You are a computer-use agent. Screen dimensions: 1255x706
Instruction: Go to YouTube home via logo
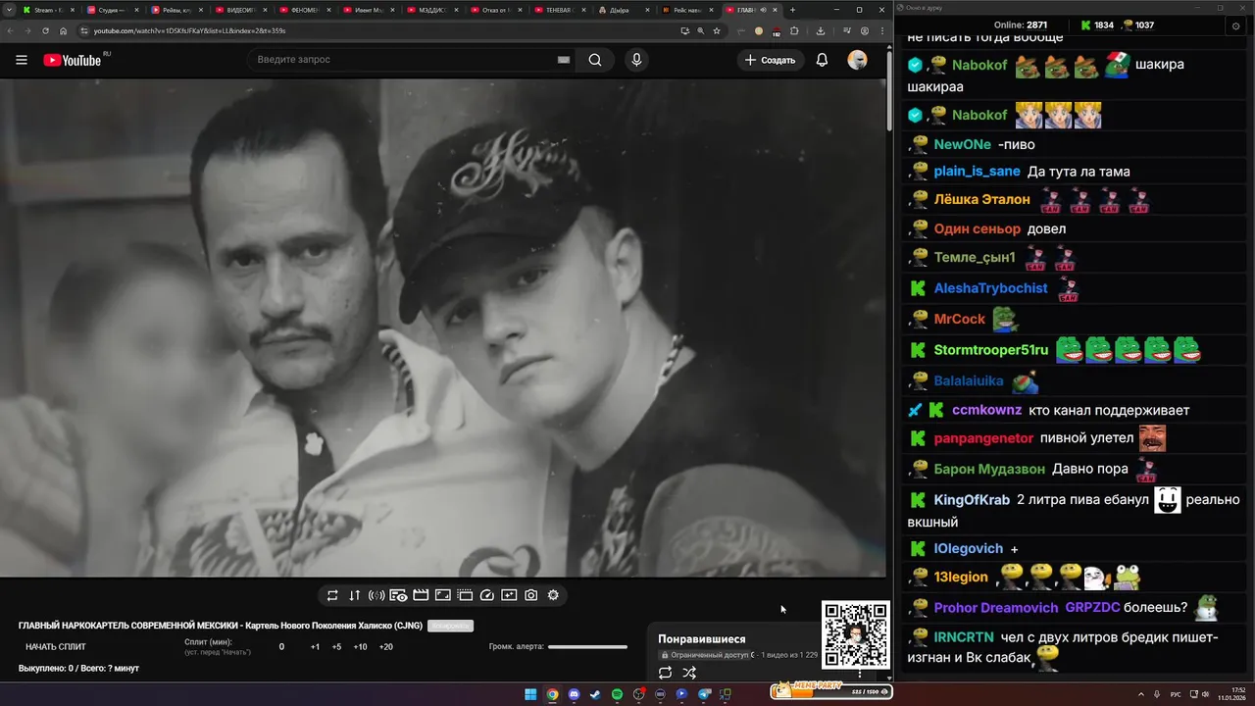(x=72, y=60)
